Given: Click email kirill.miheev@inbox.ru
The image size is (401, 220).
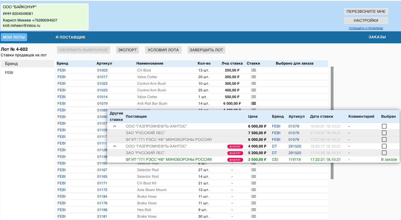Looking at the screenshot, I should pyautogui.click(x=22, y=26).
